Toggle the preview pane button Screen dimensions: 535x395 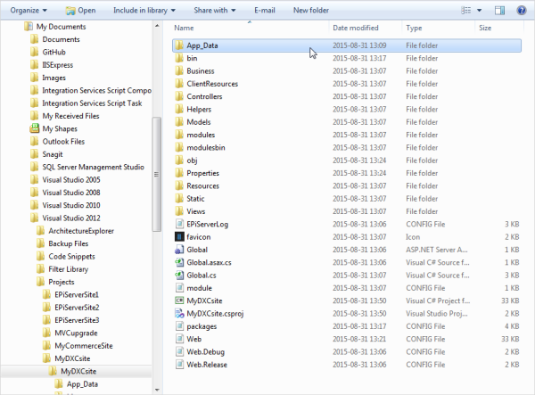coord(500,11)
